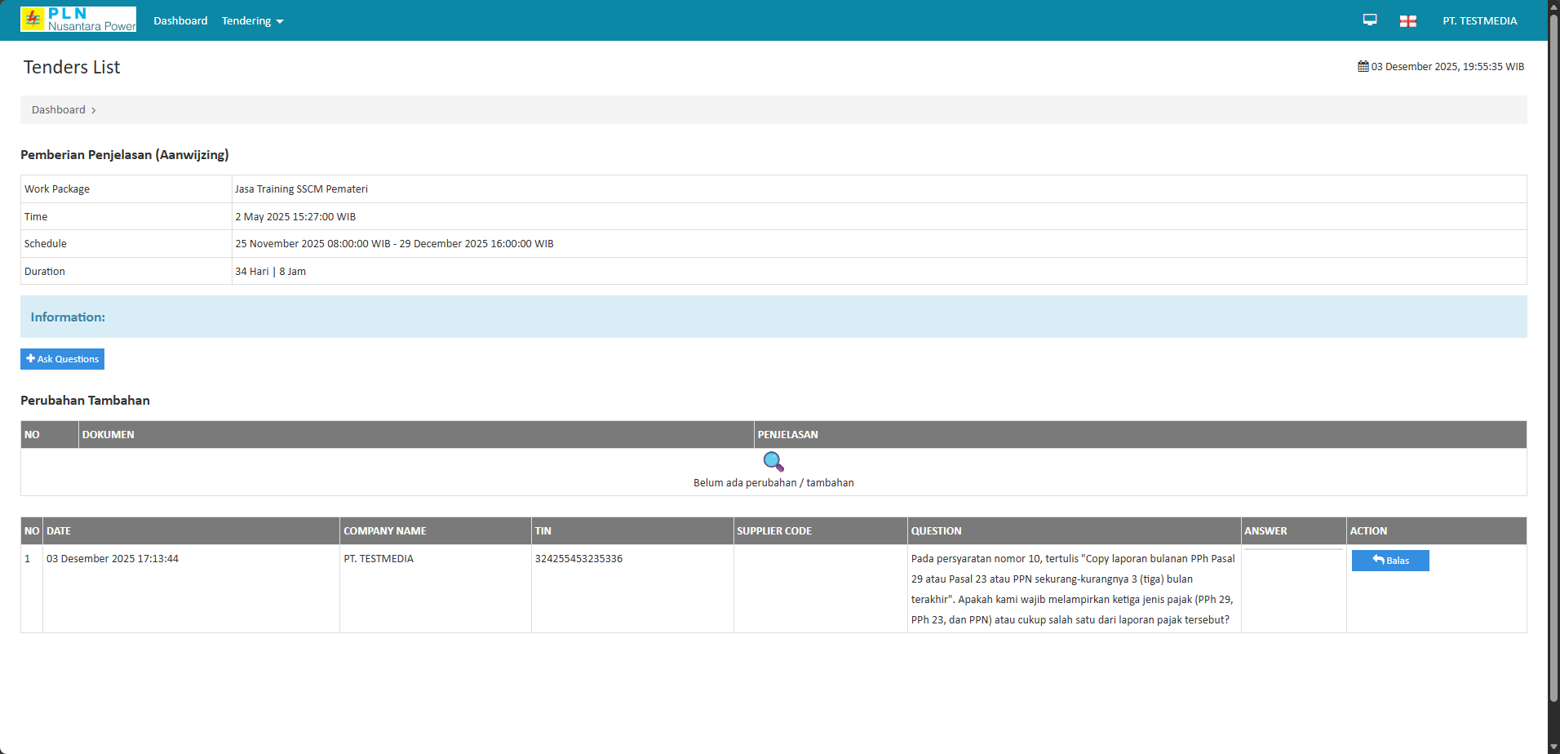The image size is (1560, 754).
Task: Click the PLN Nusantara Power logo
Action: [78, 20]
